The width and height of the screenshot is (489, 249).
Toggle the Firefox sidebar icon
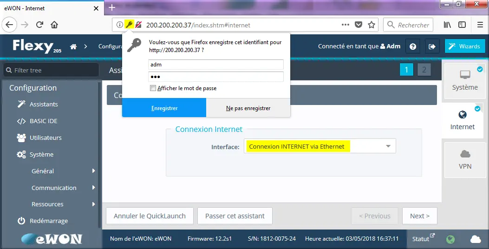(x=462, y=25)
